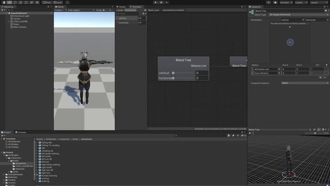
Task: Switch to the Game tab
Action: (59, 7)
